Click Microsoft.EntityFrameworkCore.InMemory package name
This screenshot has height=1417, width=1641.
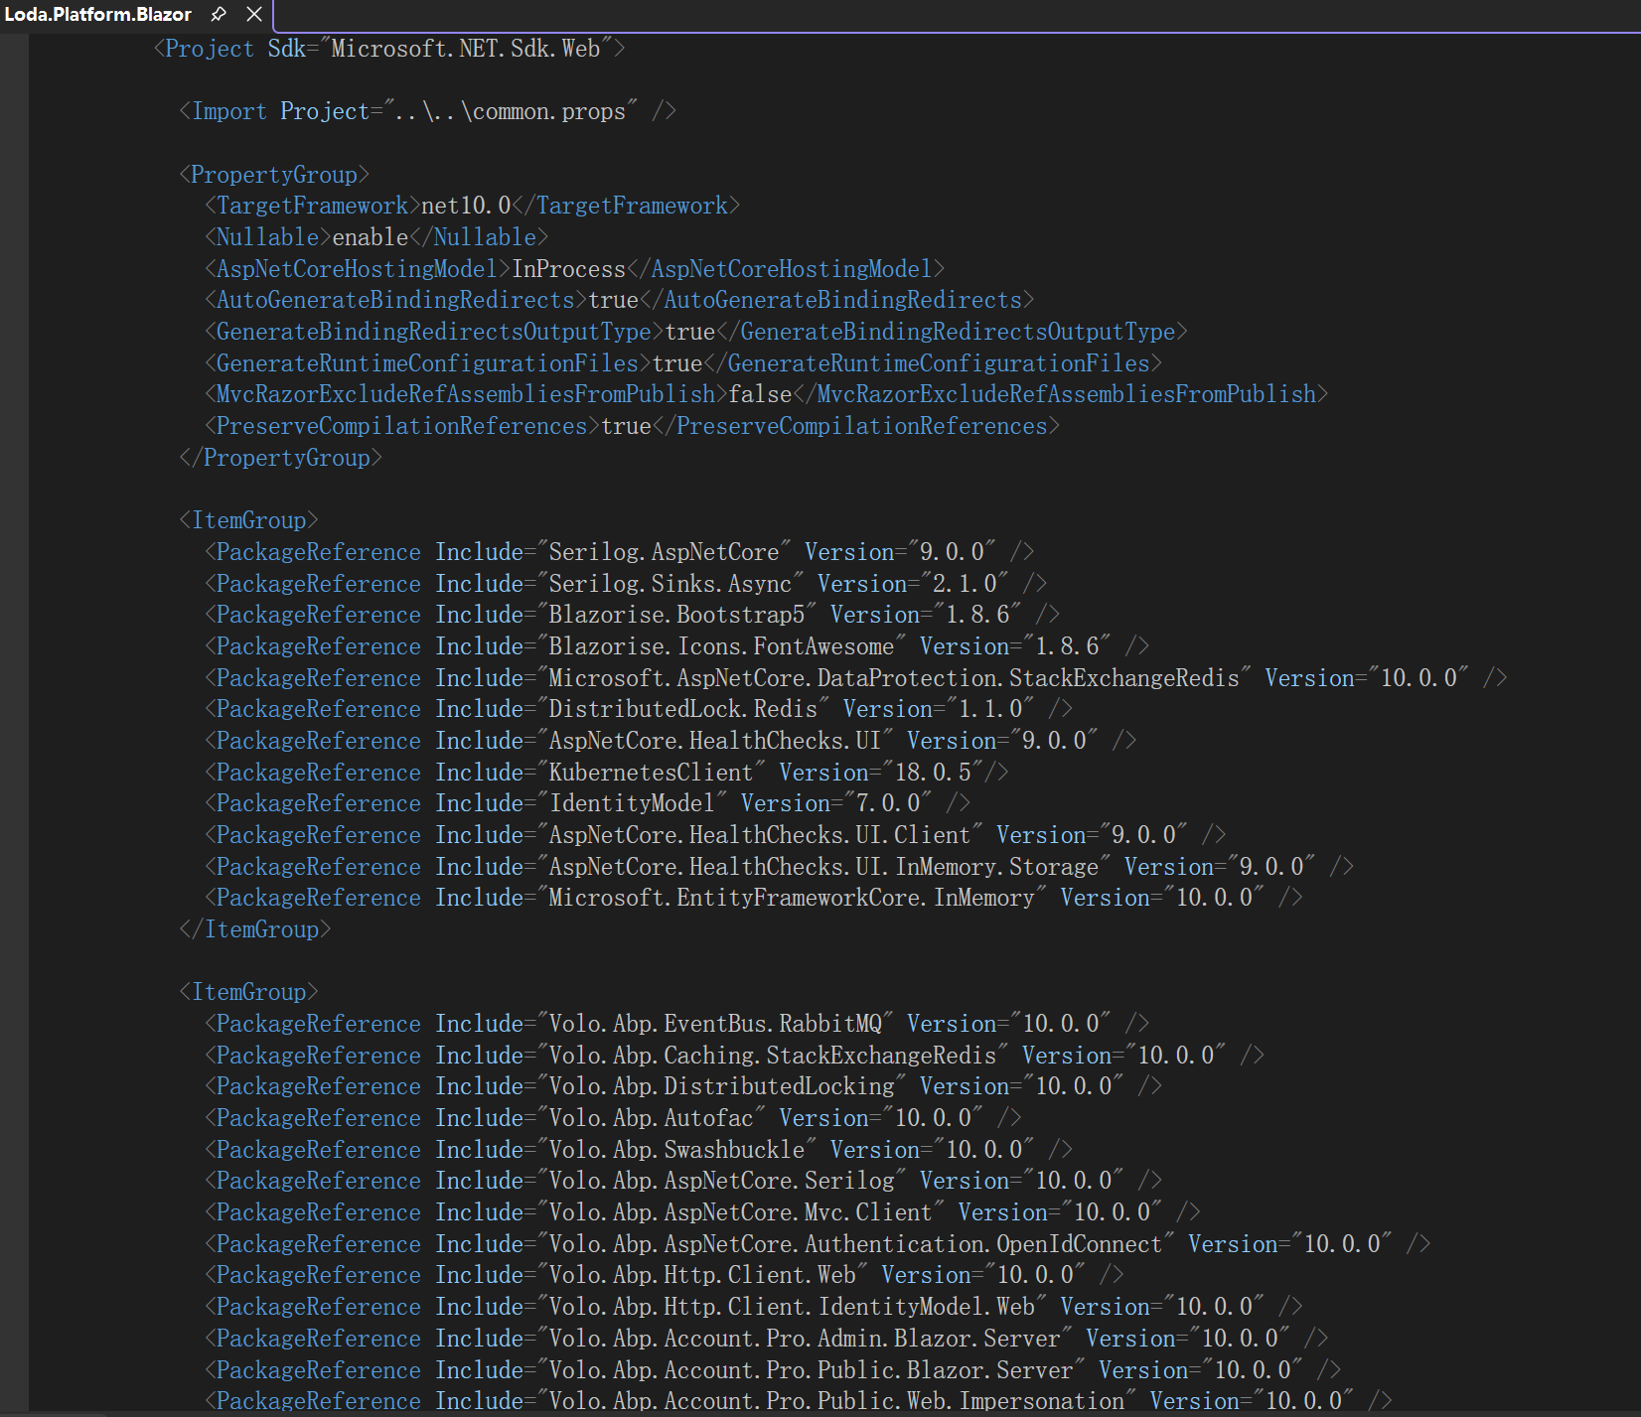(x=791, y=898)
